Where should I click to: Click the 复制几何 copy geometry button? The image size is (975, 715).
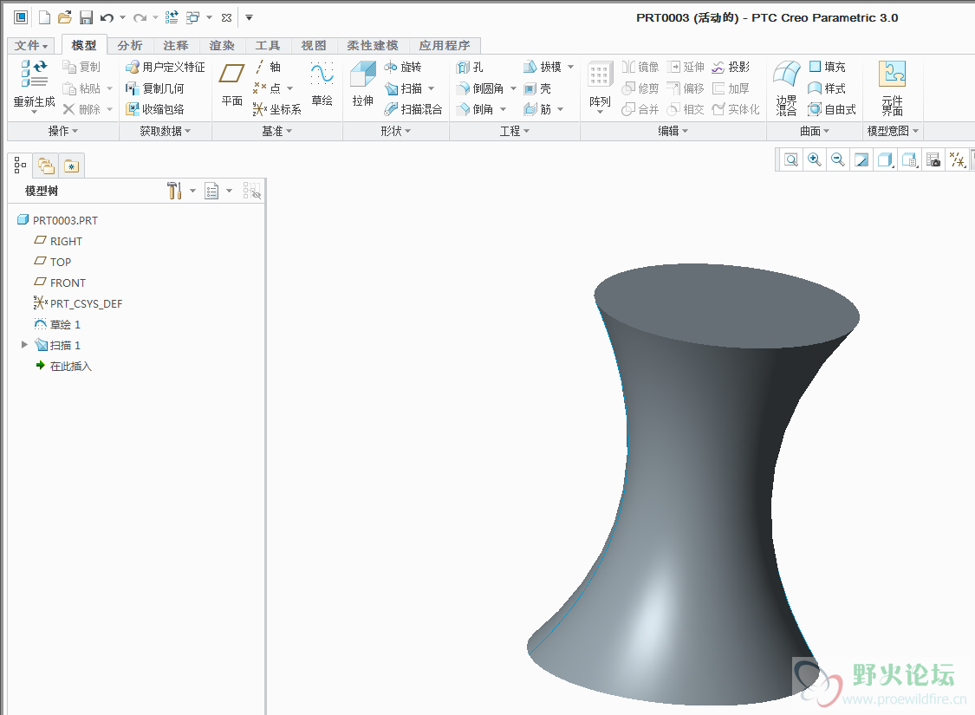[x=155, y=88]
